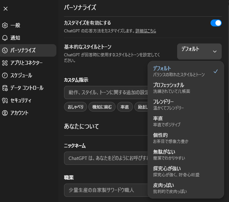Image resolution: width=229 pixels, height=202 pixels.
Task: Switch to アプリとコネクター tab
Action: point(28,63)
